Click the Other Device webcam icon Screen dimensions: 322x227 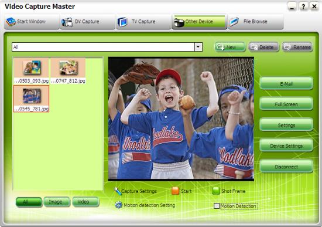click(x=179, y=23)
